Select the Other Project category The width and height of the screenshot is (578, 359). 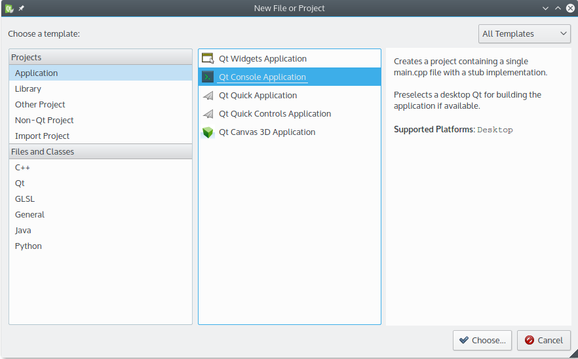pos(40,104)
